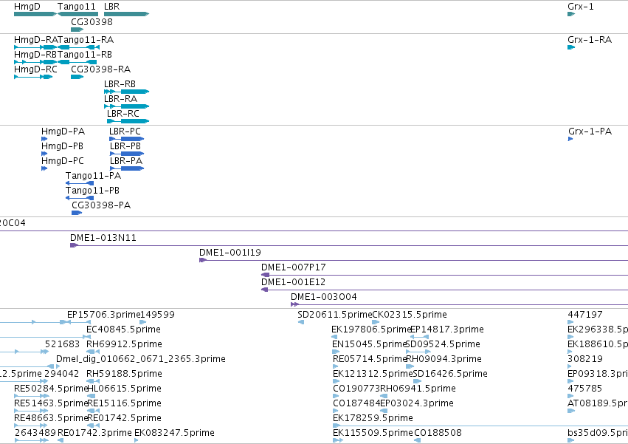Click the RE51463.5prime EST label
The image size is (628, 444).
point(50,403)
